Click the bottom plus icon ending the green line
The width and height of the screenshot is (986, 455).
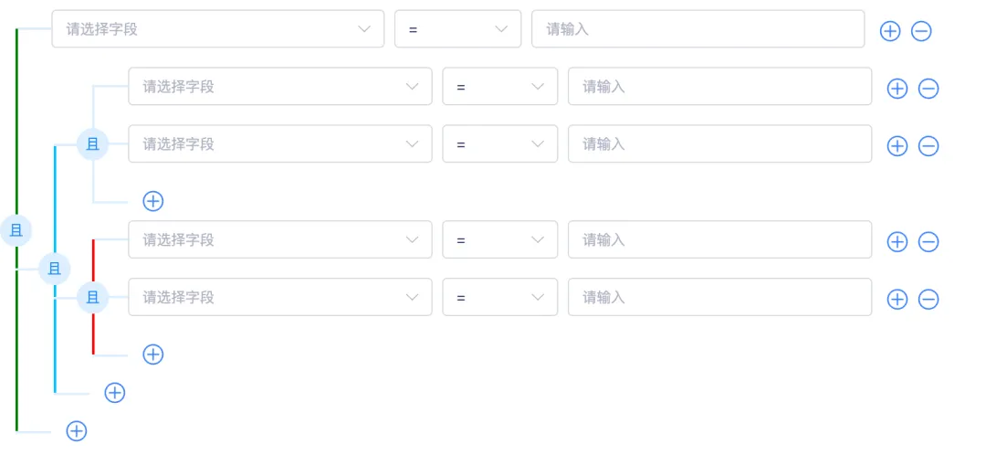[77, 431]
